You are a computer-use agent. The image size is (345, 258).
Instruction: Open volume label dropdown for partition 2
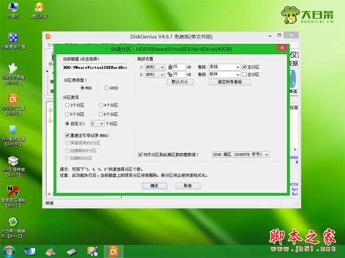point(224,75)
